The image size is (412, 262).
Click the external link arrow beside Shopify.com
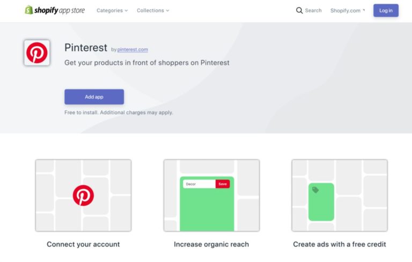[364, 10]
